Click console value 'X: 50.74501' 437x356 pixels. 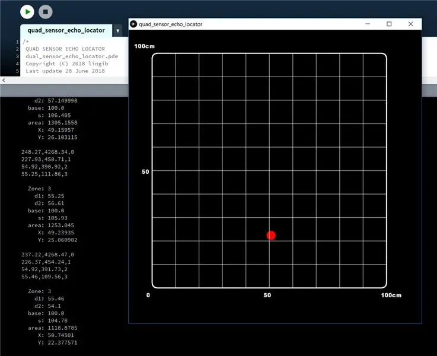[56, 335]
